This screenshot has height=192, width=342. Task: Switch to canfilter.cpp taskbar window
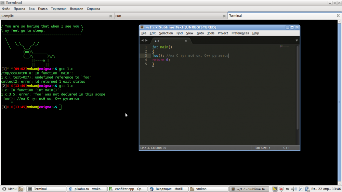tap(126, 189)
